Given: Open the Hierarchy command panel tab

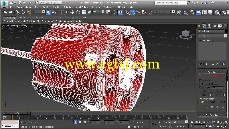Looking at the screenshot, I should coord(210,26).
